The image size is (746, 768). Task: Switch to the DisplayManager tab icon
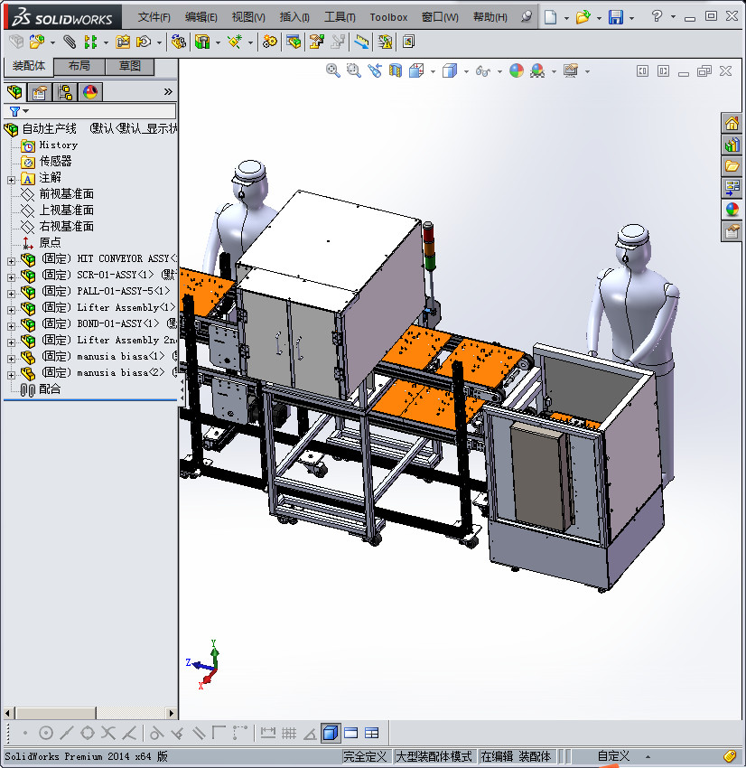point(89,91)
